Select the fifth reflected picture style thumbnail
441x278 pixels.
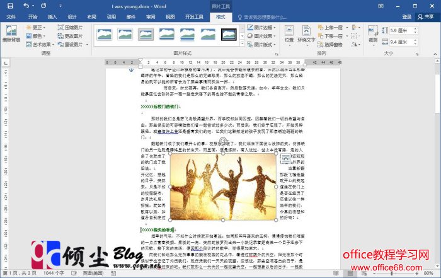(187, 35)
